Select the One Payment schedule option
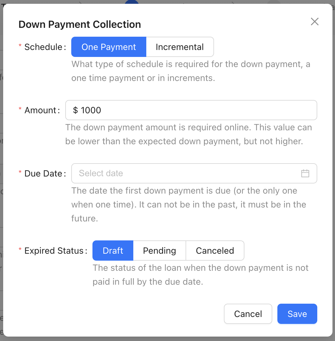 click(x=109, y=47)
